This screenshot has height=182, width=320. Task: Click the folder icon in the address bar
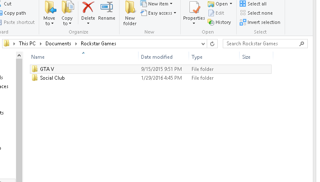tap(7, 43)
